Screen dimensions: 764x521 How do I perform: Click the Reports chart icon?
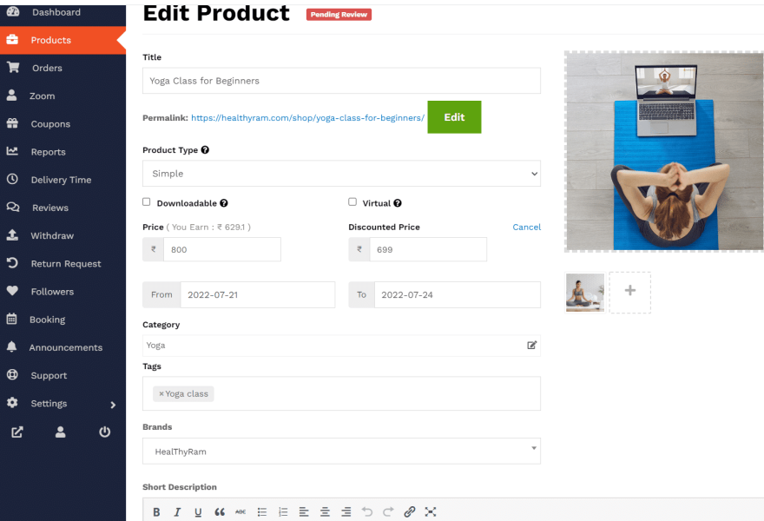(12, 152)
